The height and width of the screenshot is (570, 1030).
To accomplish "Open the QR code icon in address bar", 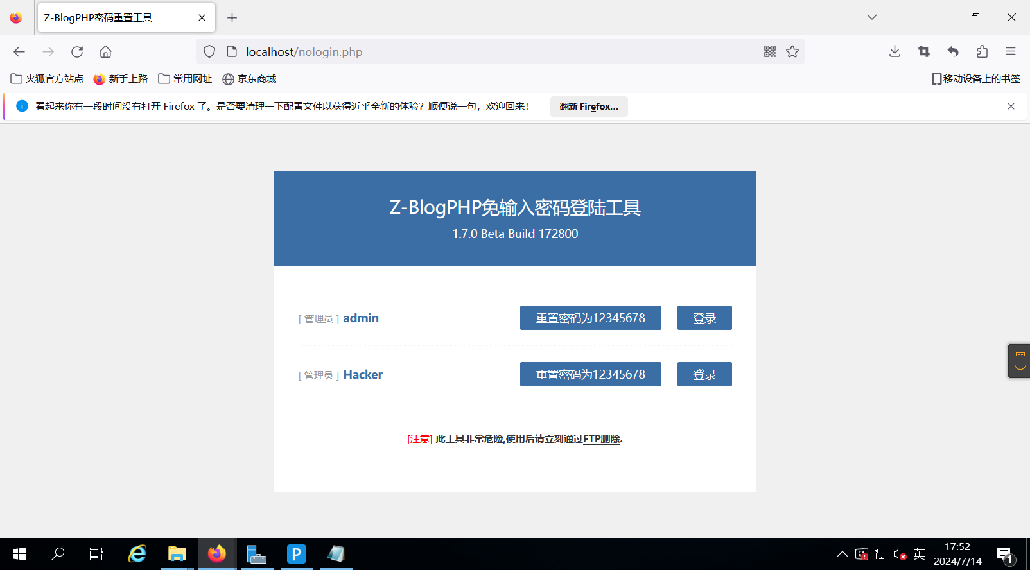I will click(770, 52).
